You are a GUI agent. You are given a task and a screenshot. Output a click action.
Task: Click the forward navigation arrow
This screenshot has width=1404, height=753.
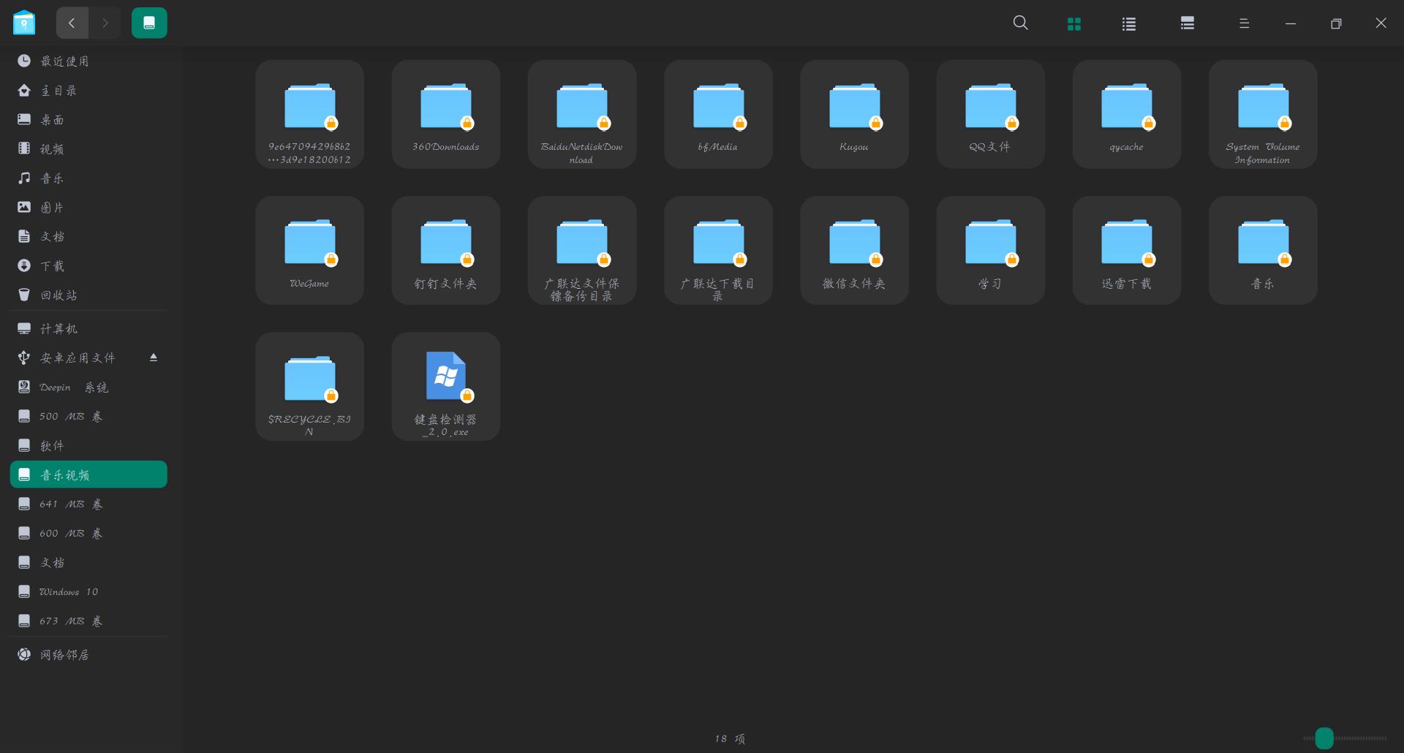pyautogui.click(x=105, y=23)
